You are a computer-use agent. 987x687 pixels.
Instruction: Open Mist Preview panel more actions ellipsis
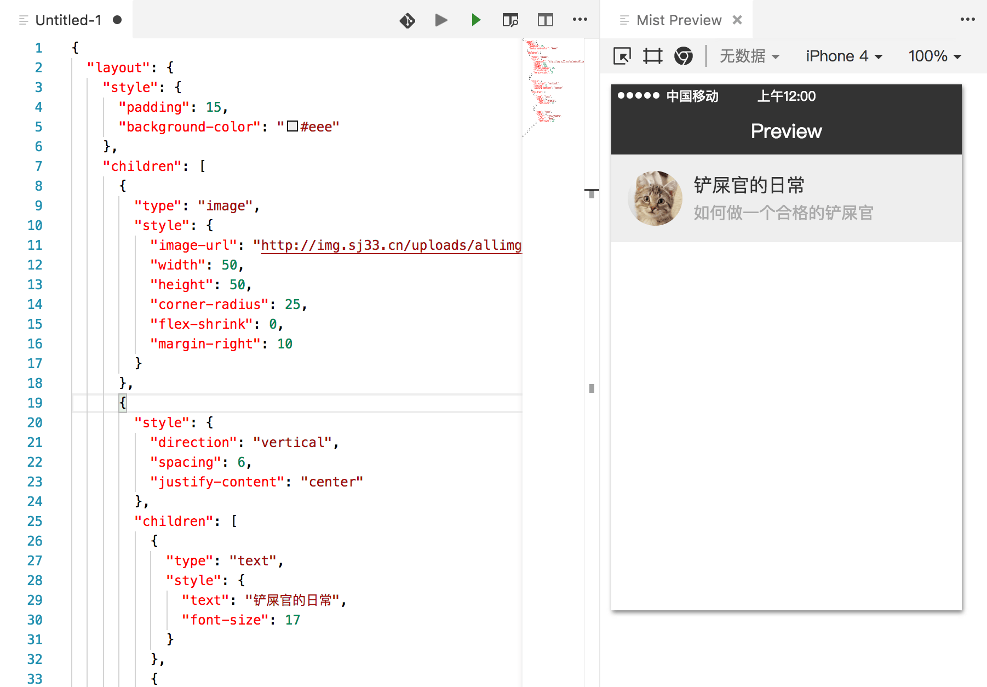pos(967,20)
